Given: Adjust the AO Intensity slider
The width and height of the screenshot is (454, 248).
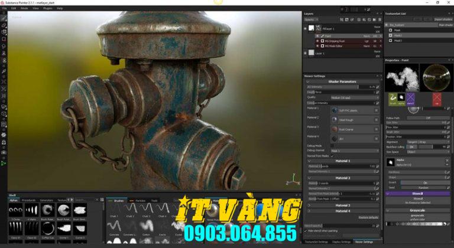Looking at the screenshot, I should tap(341, 87).
